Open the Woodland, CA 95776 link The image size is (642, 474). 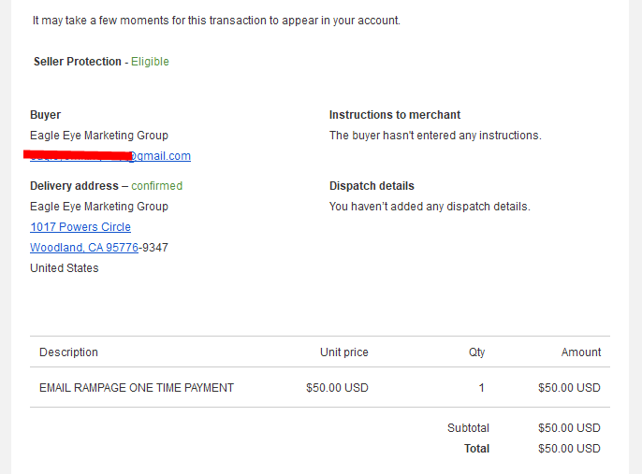[84, 248]
